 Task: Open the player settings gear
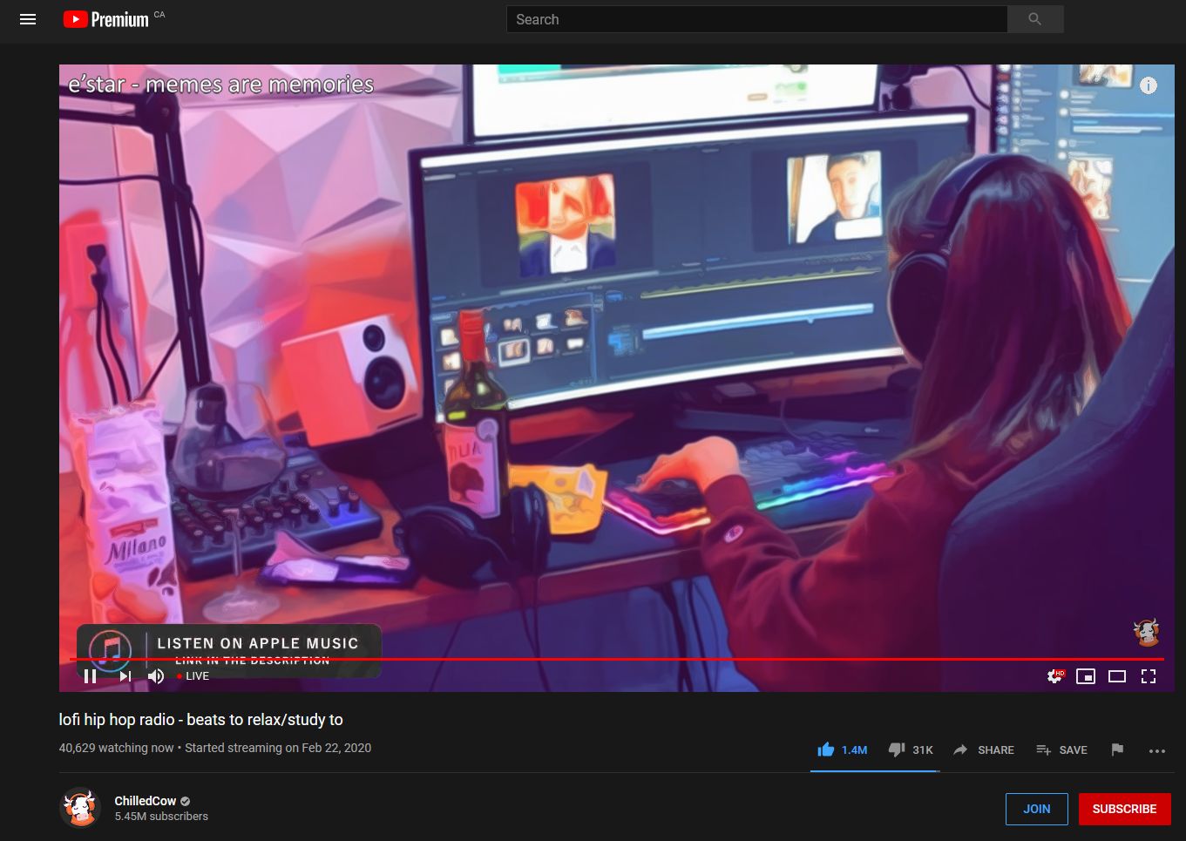click(x=1054, y=676)
